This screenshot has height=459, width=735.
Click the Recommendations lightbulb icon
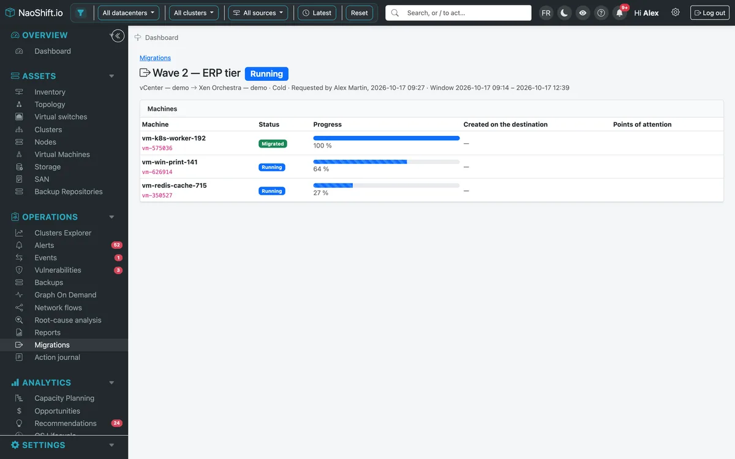20,424
